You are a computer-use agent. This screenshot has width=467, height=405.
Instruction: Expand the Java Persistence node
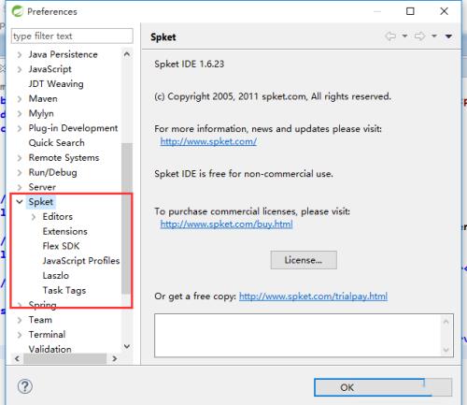[x=20, y=55]
